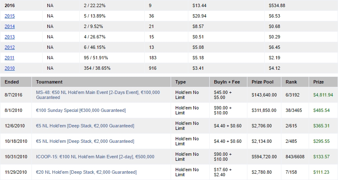Open the 2014 year link
Image resolution: width=338 pixels, height=180 pixels.
[x=10, y=26]
